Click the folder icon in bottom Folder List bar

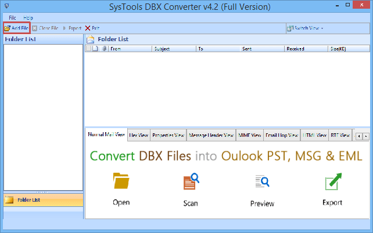click(9, 200)
